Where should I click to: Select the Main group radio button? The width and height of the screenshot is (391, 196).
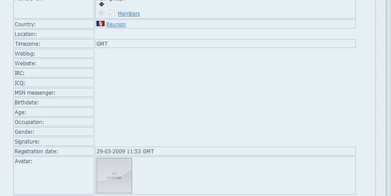[x=101, y=13]
